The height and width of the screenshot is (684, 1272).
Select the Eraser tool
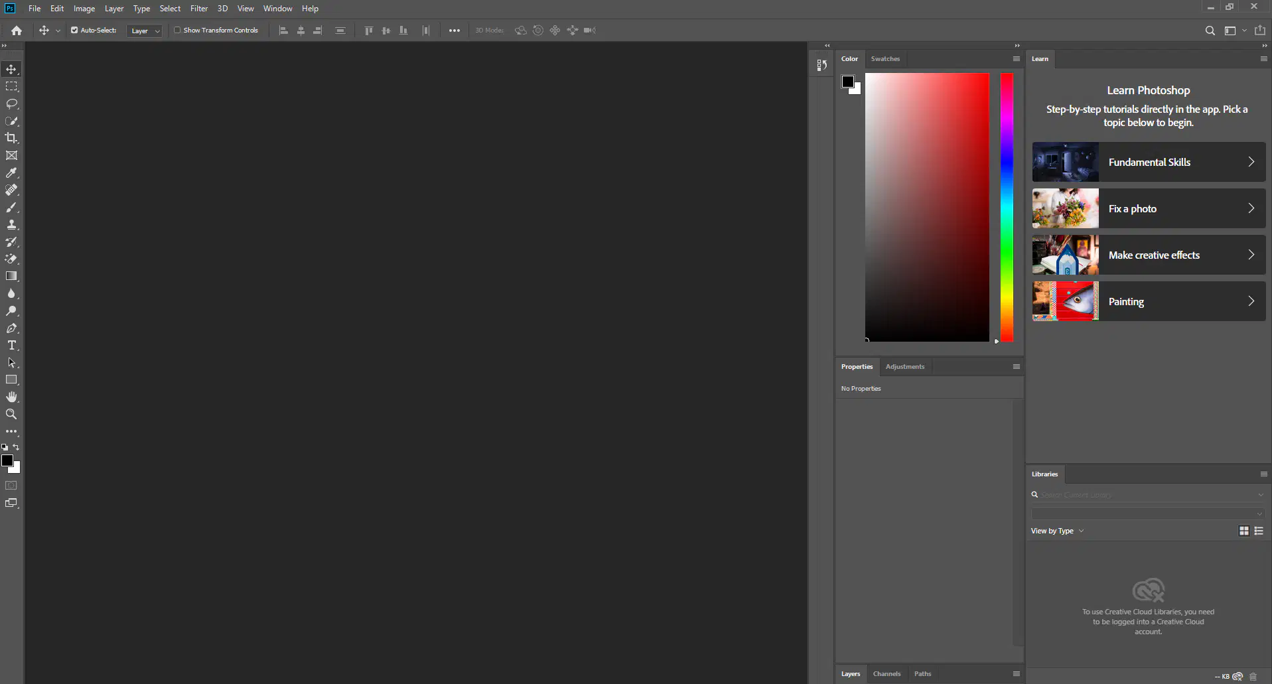click(x=11, y=259)
